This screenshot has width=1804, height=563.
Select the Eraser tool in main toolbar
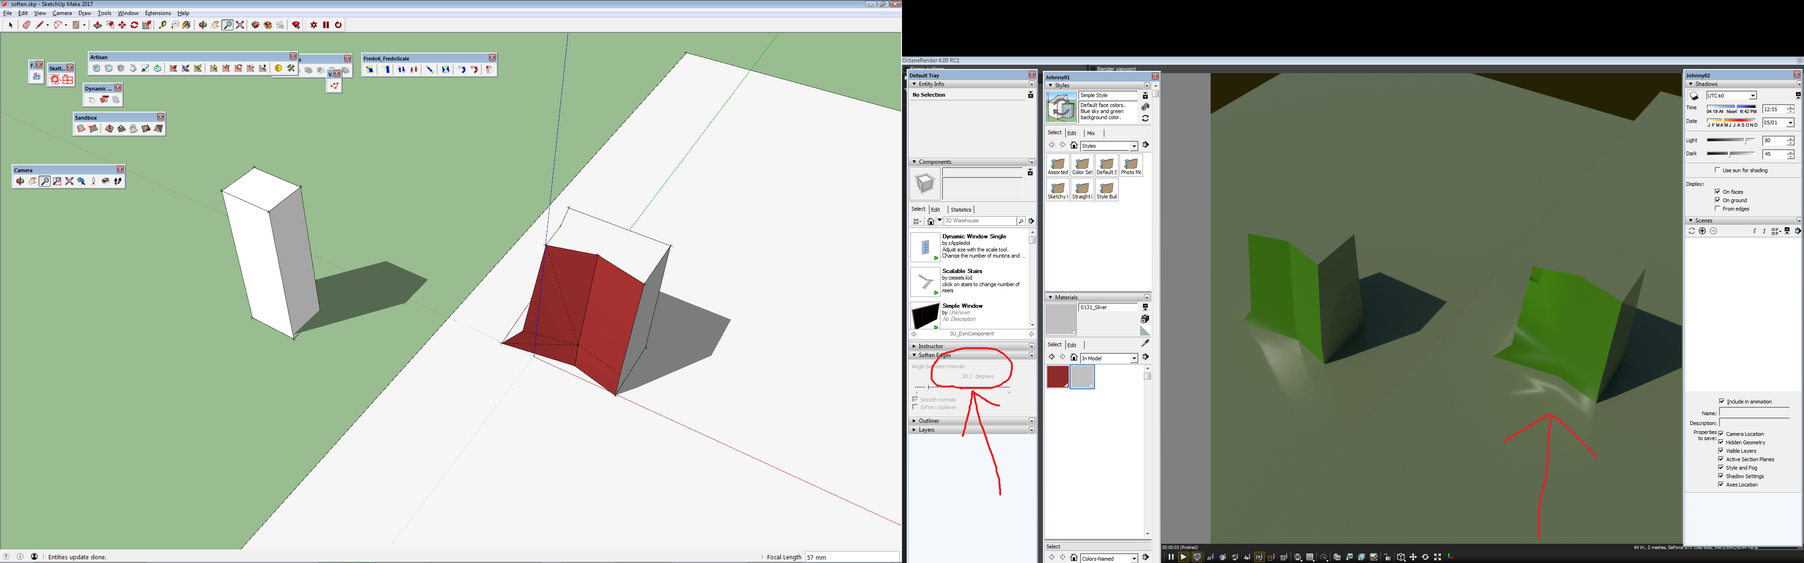click(27, 25)
